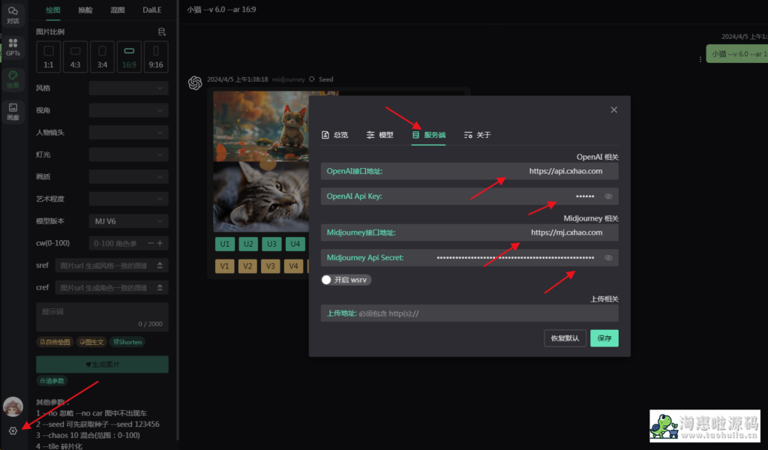The width and height of the screenshot is (768, 450).
Task: Open the 对话 chat sidebar icon
Action: (13, 15)
